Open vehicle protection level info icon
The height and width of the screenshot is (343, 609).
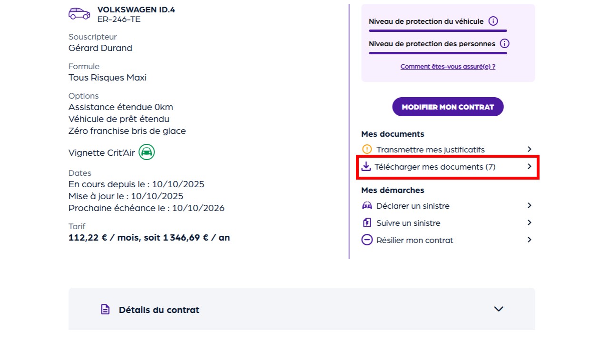click(x=493, y=21)
